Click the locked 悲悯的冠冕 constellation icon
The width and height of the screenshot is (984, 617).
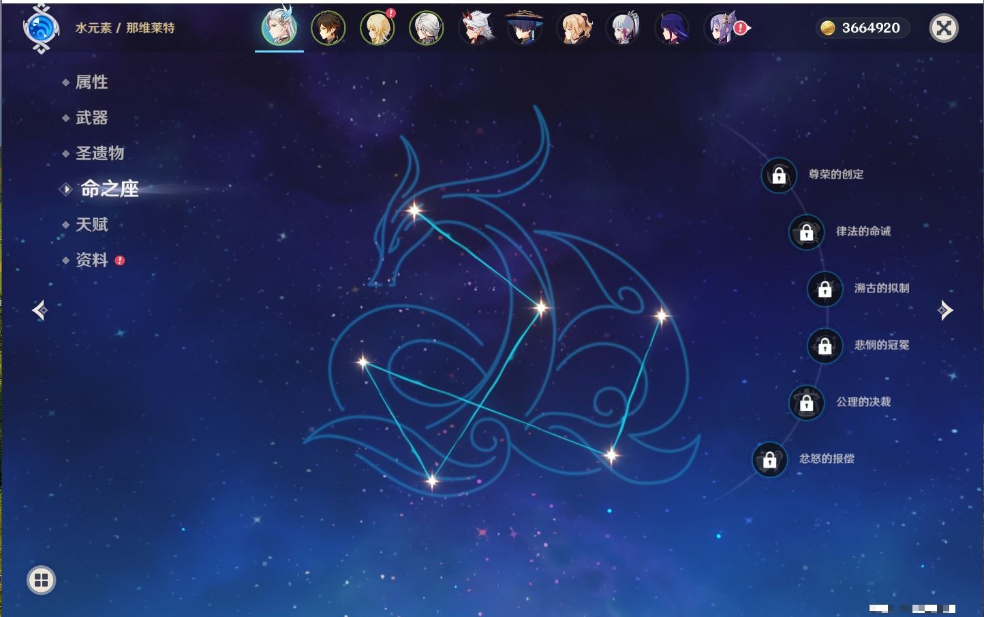point(825,346)
